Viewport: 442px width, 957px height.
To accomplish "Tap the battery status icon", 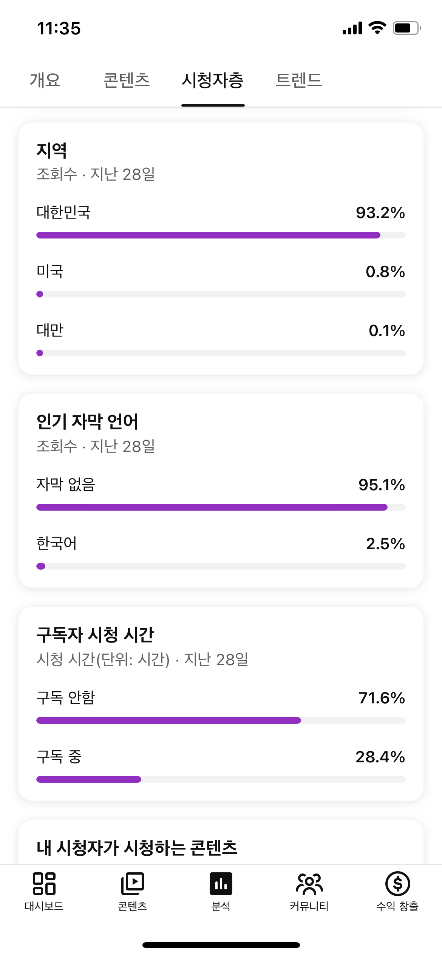I will coord(406,28).
